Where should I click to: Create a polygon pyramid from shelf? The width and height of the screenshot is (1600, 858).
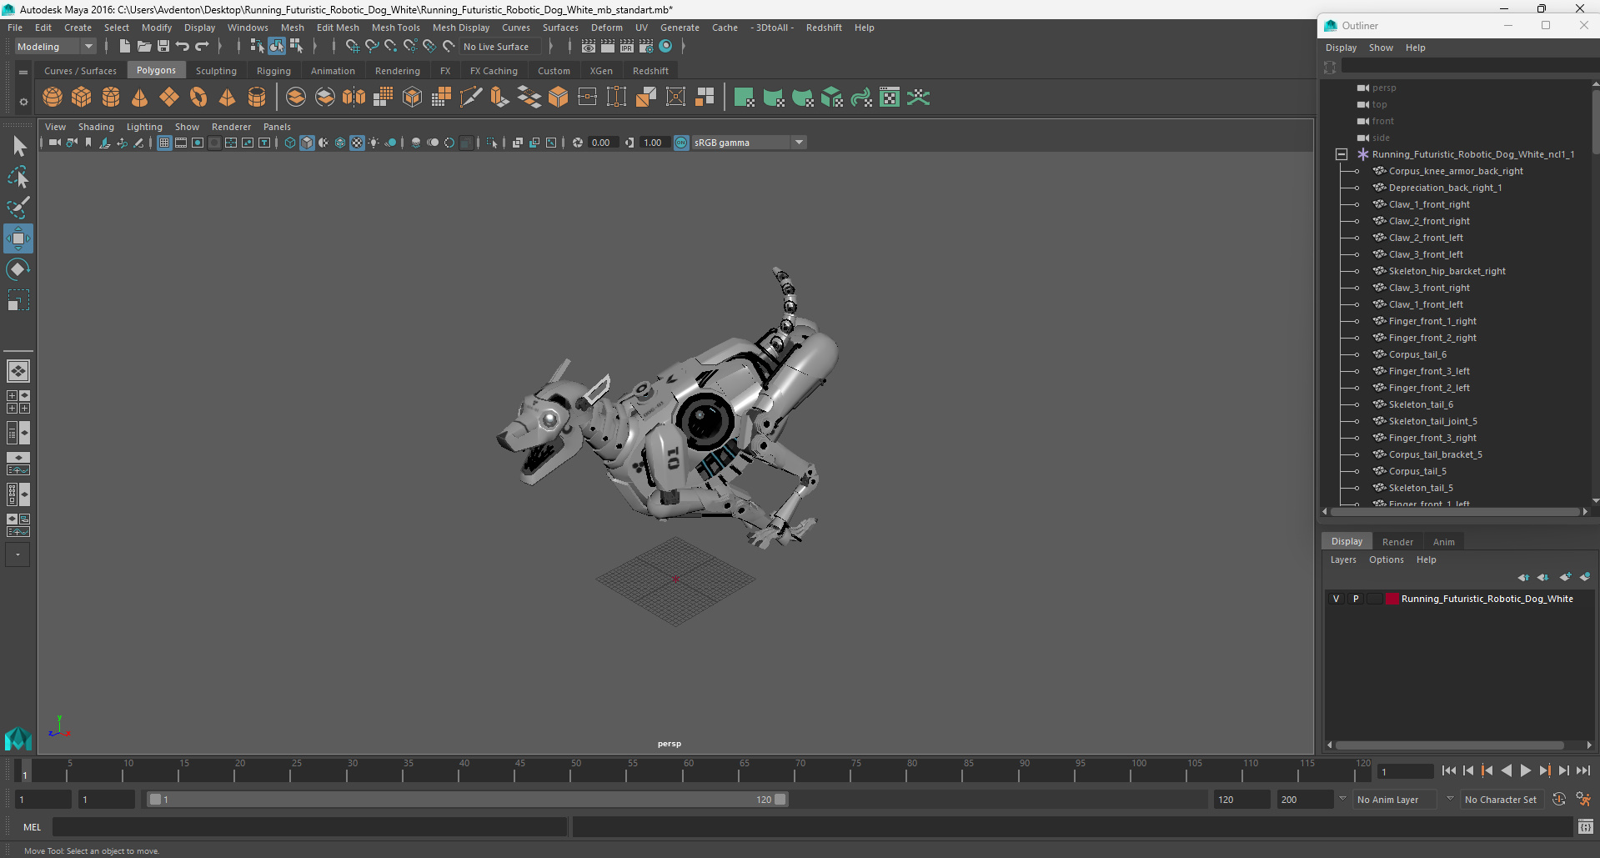click(228, 98)
